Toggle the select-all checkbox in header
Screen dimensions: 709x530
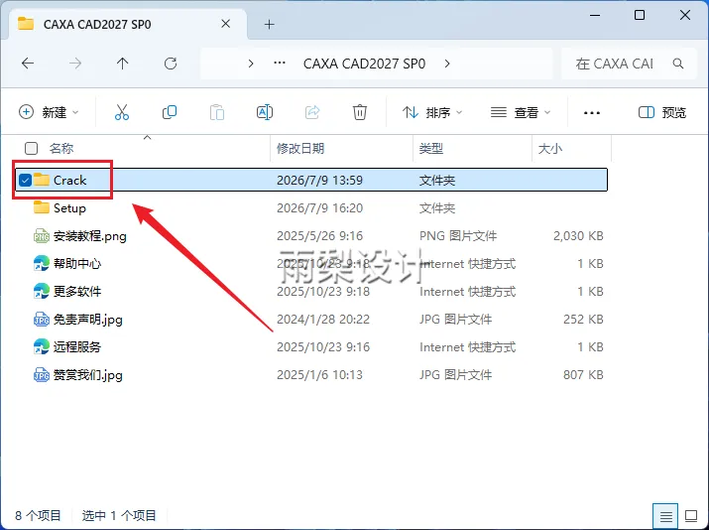click(x=31, y=148)
